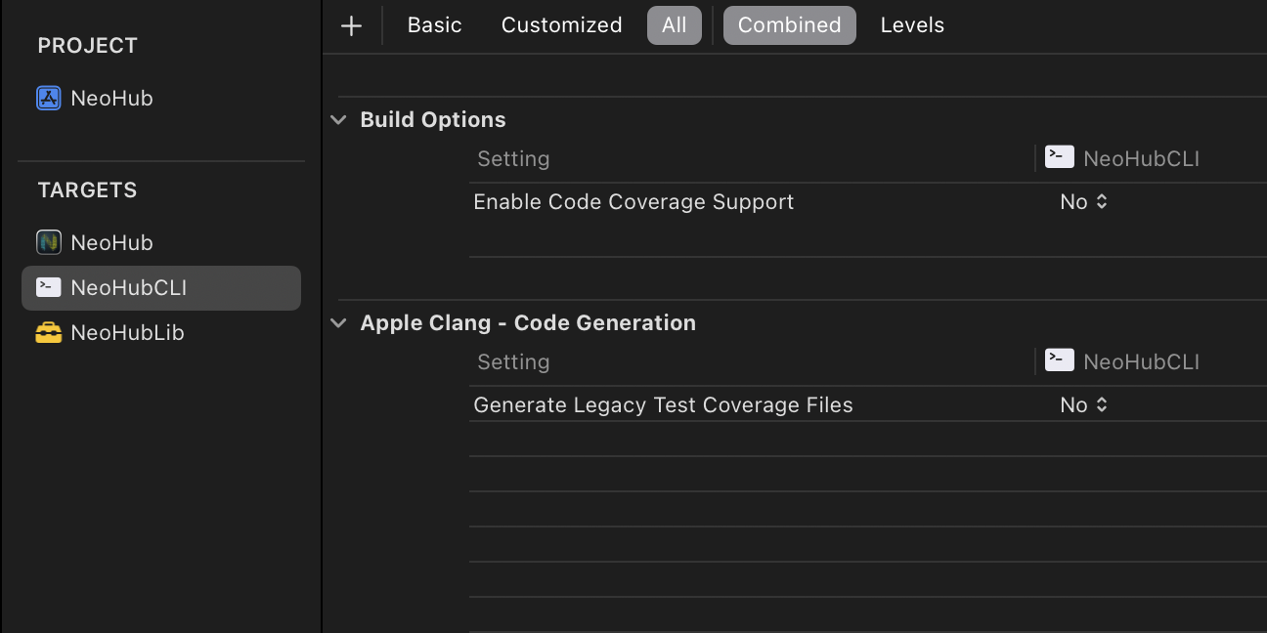Screen dimensions: 1267x633
Task: Select the NeoHubLib target
Action: pos(127,333)
